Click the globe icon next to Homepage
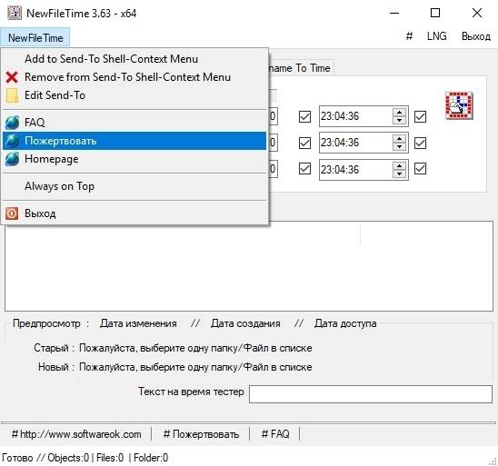Viewport: 498px width, 466px height. [x=12, y=159]
